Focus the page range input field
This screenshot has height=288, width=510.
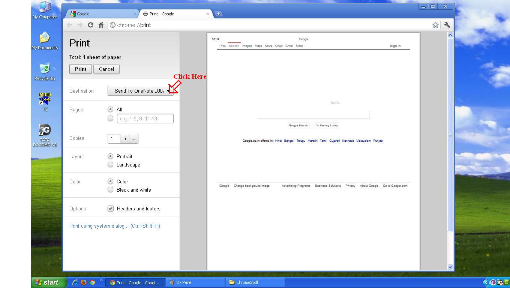[x=145, y=118]
